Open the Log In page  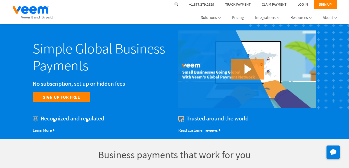(x=303, y=5)
